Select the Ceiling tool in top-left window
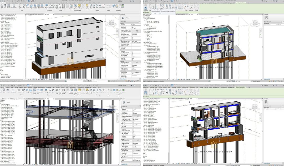The width and height of the screenshot is (284, 166). (x=28, y=6)
